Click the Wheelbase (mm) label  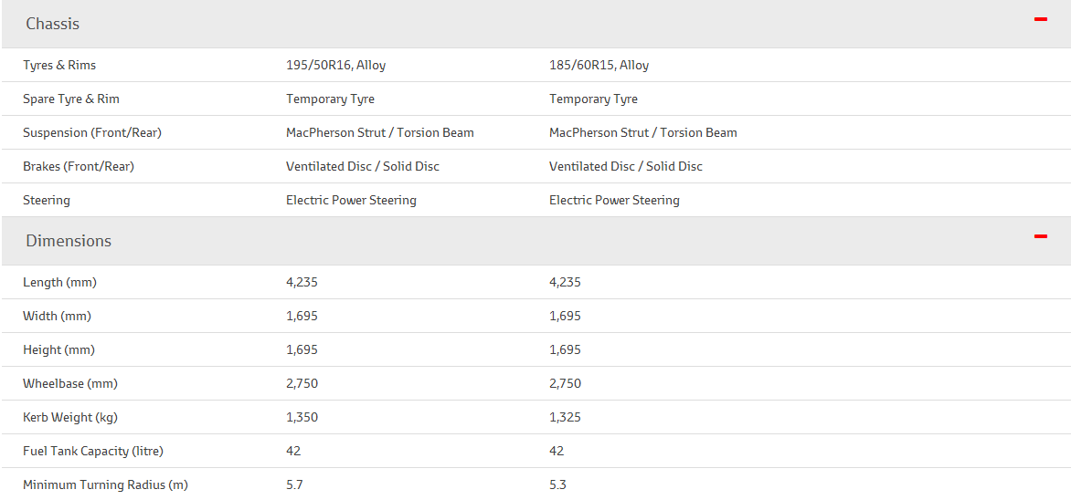pyautogui.click(x=70, y=383)
